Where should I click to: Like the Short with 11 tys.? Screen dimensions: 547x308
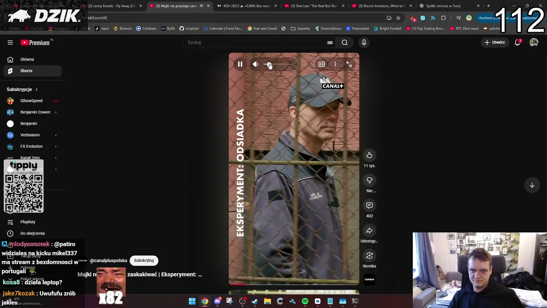(369, 155)
